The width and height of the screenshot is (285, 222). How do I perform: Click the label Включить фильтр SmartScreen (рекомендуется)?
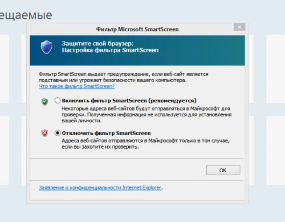click(x=129, y=101)
